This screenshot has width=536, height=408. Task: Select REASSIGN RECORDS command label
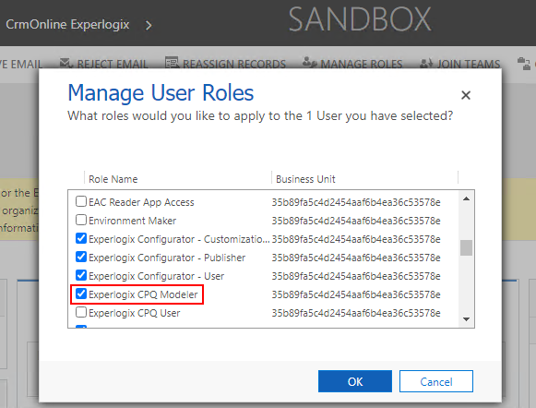coord(234,64)
